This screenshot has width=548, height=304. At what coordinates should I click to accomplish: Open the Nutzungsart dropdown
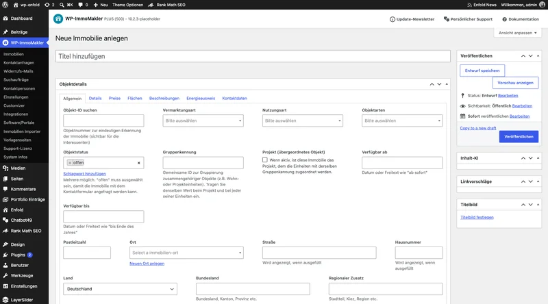pos(303,121)
